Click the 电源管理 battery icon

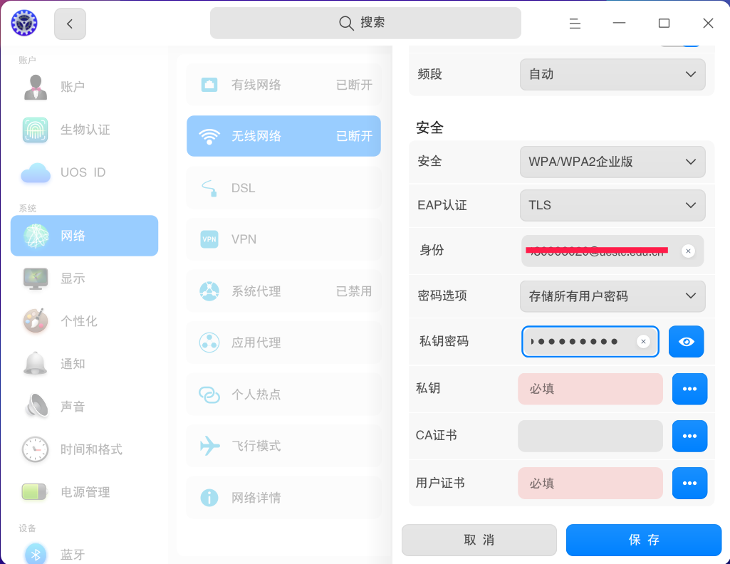(34, 492)
